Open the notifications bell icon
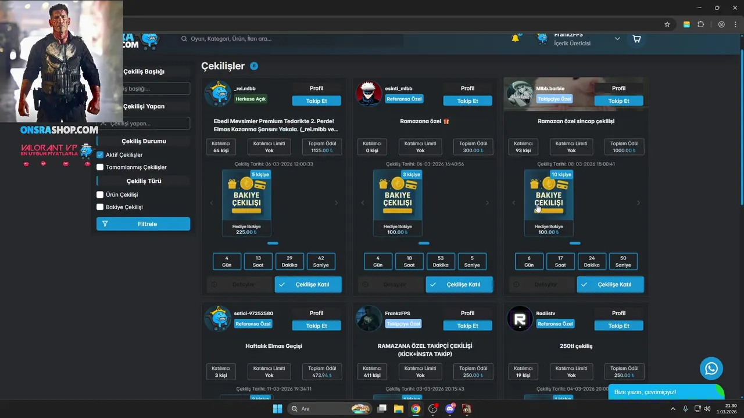The height and width of the screenshot is (418, 744). click(x=515, y=38)
